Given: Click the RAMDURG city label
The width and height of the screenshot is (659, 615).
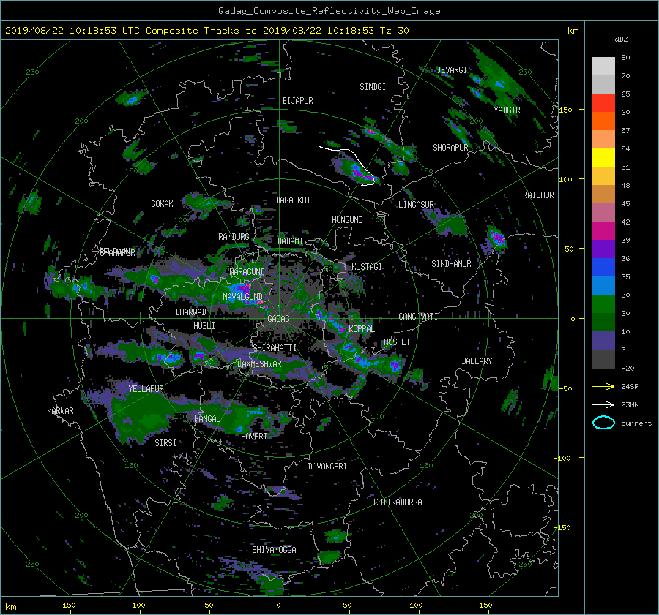Looking at the screenshot, I should [x=234, y=237].
